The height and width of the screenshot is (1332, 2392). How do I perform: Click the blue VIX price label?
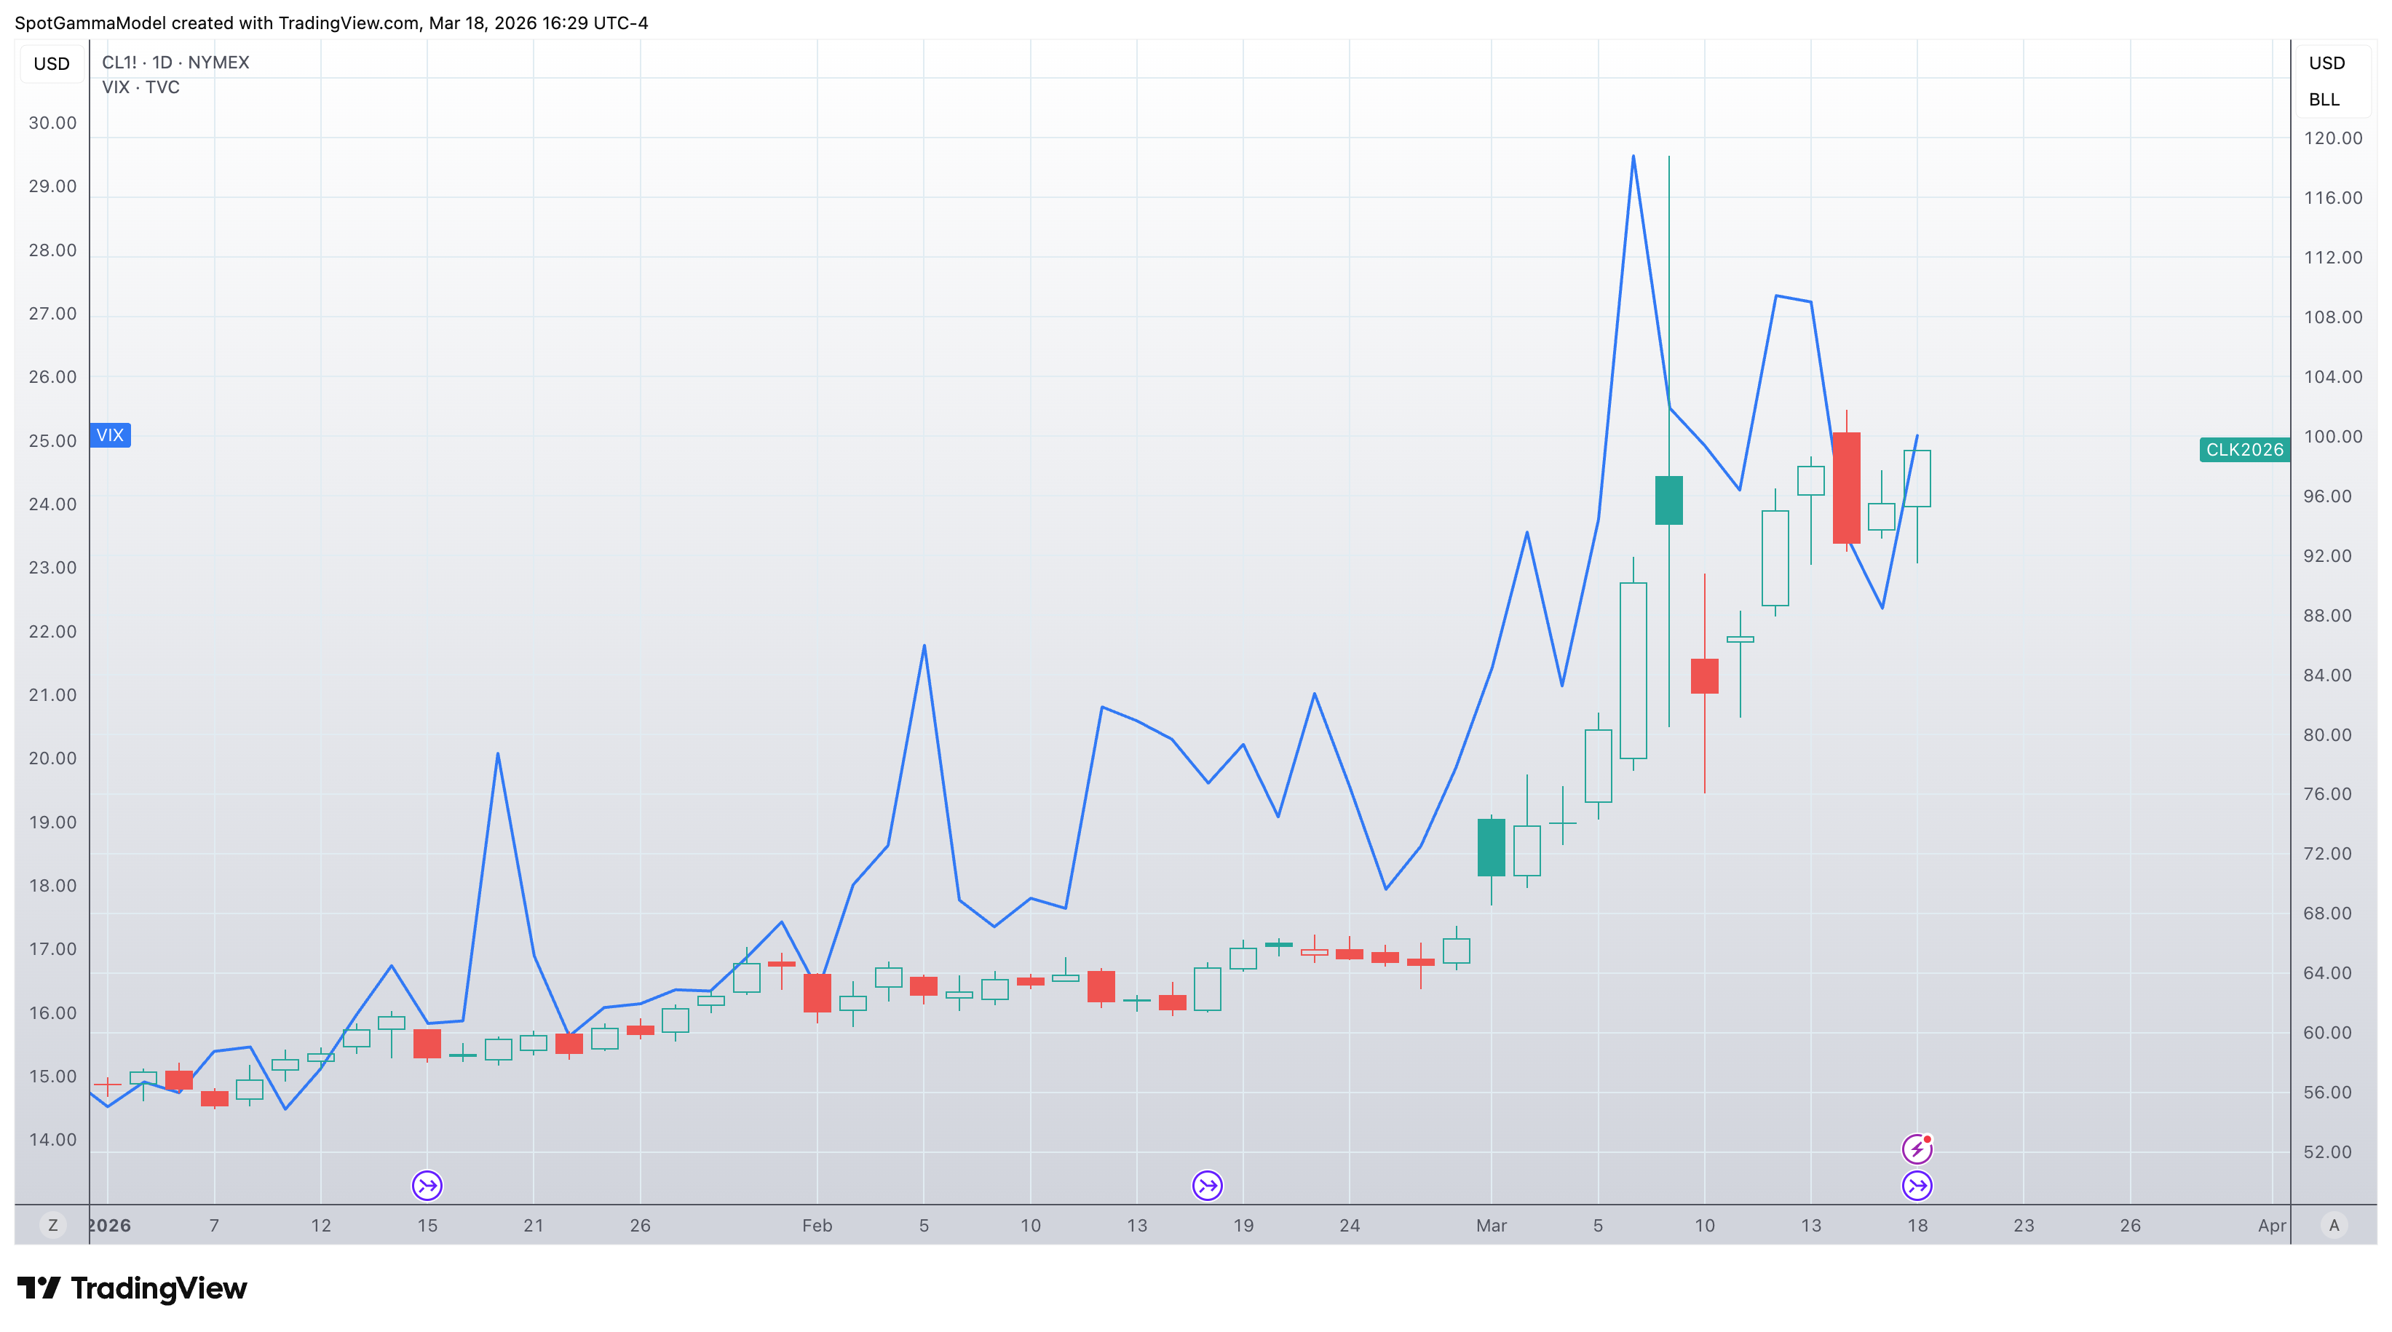point(110,435)
